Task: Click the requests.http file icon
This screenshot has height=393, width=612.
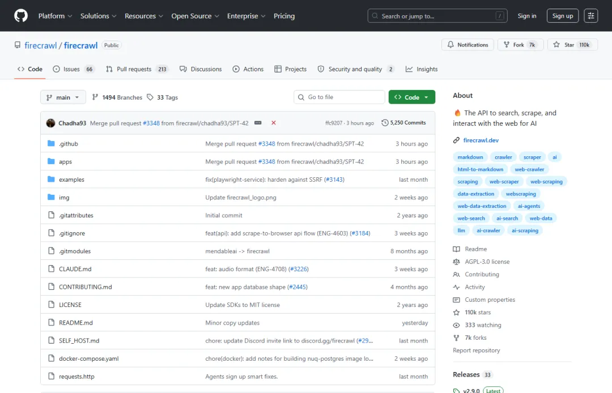Action: coord(51,376)
